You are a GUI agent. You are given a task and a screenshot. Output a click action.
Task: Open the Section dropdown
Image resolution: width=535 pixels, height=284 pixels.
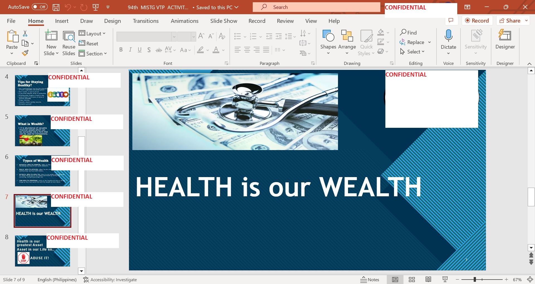(93, 53)
